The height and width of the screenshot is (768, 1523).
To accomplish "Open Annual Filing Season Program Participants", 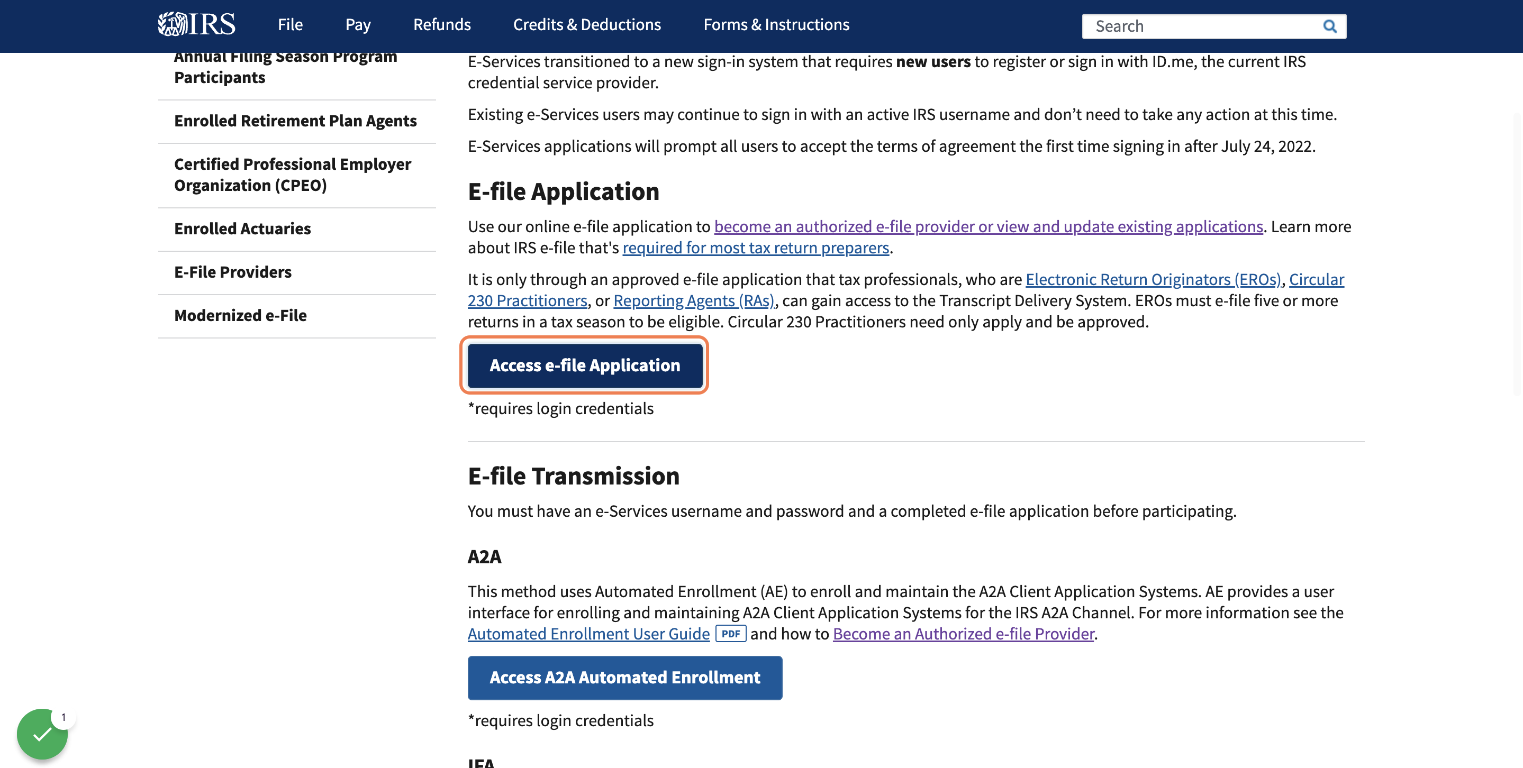I will coord(286,67).
